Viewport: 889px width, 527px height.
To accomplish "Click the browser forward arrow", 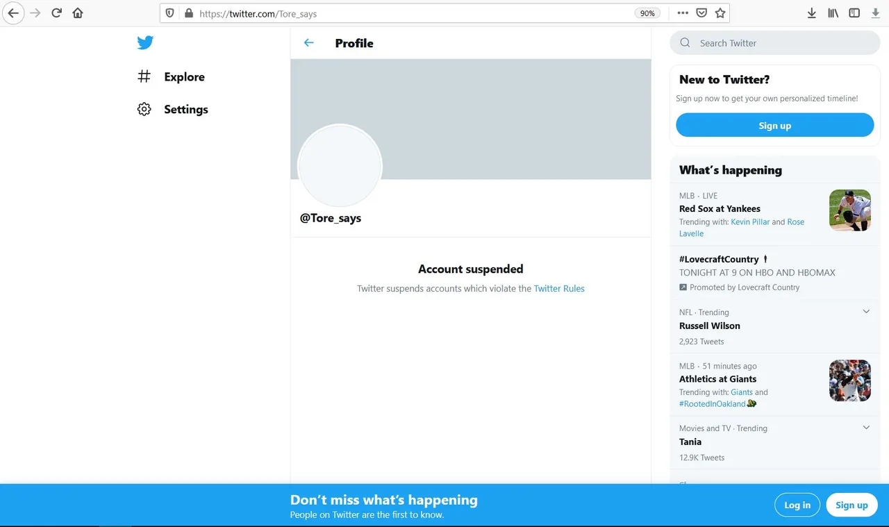I will (35, 12).
